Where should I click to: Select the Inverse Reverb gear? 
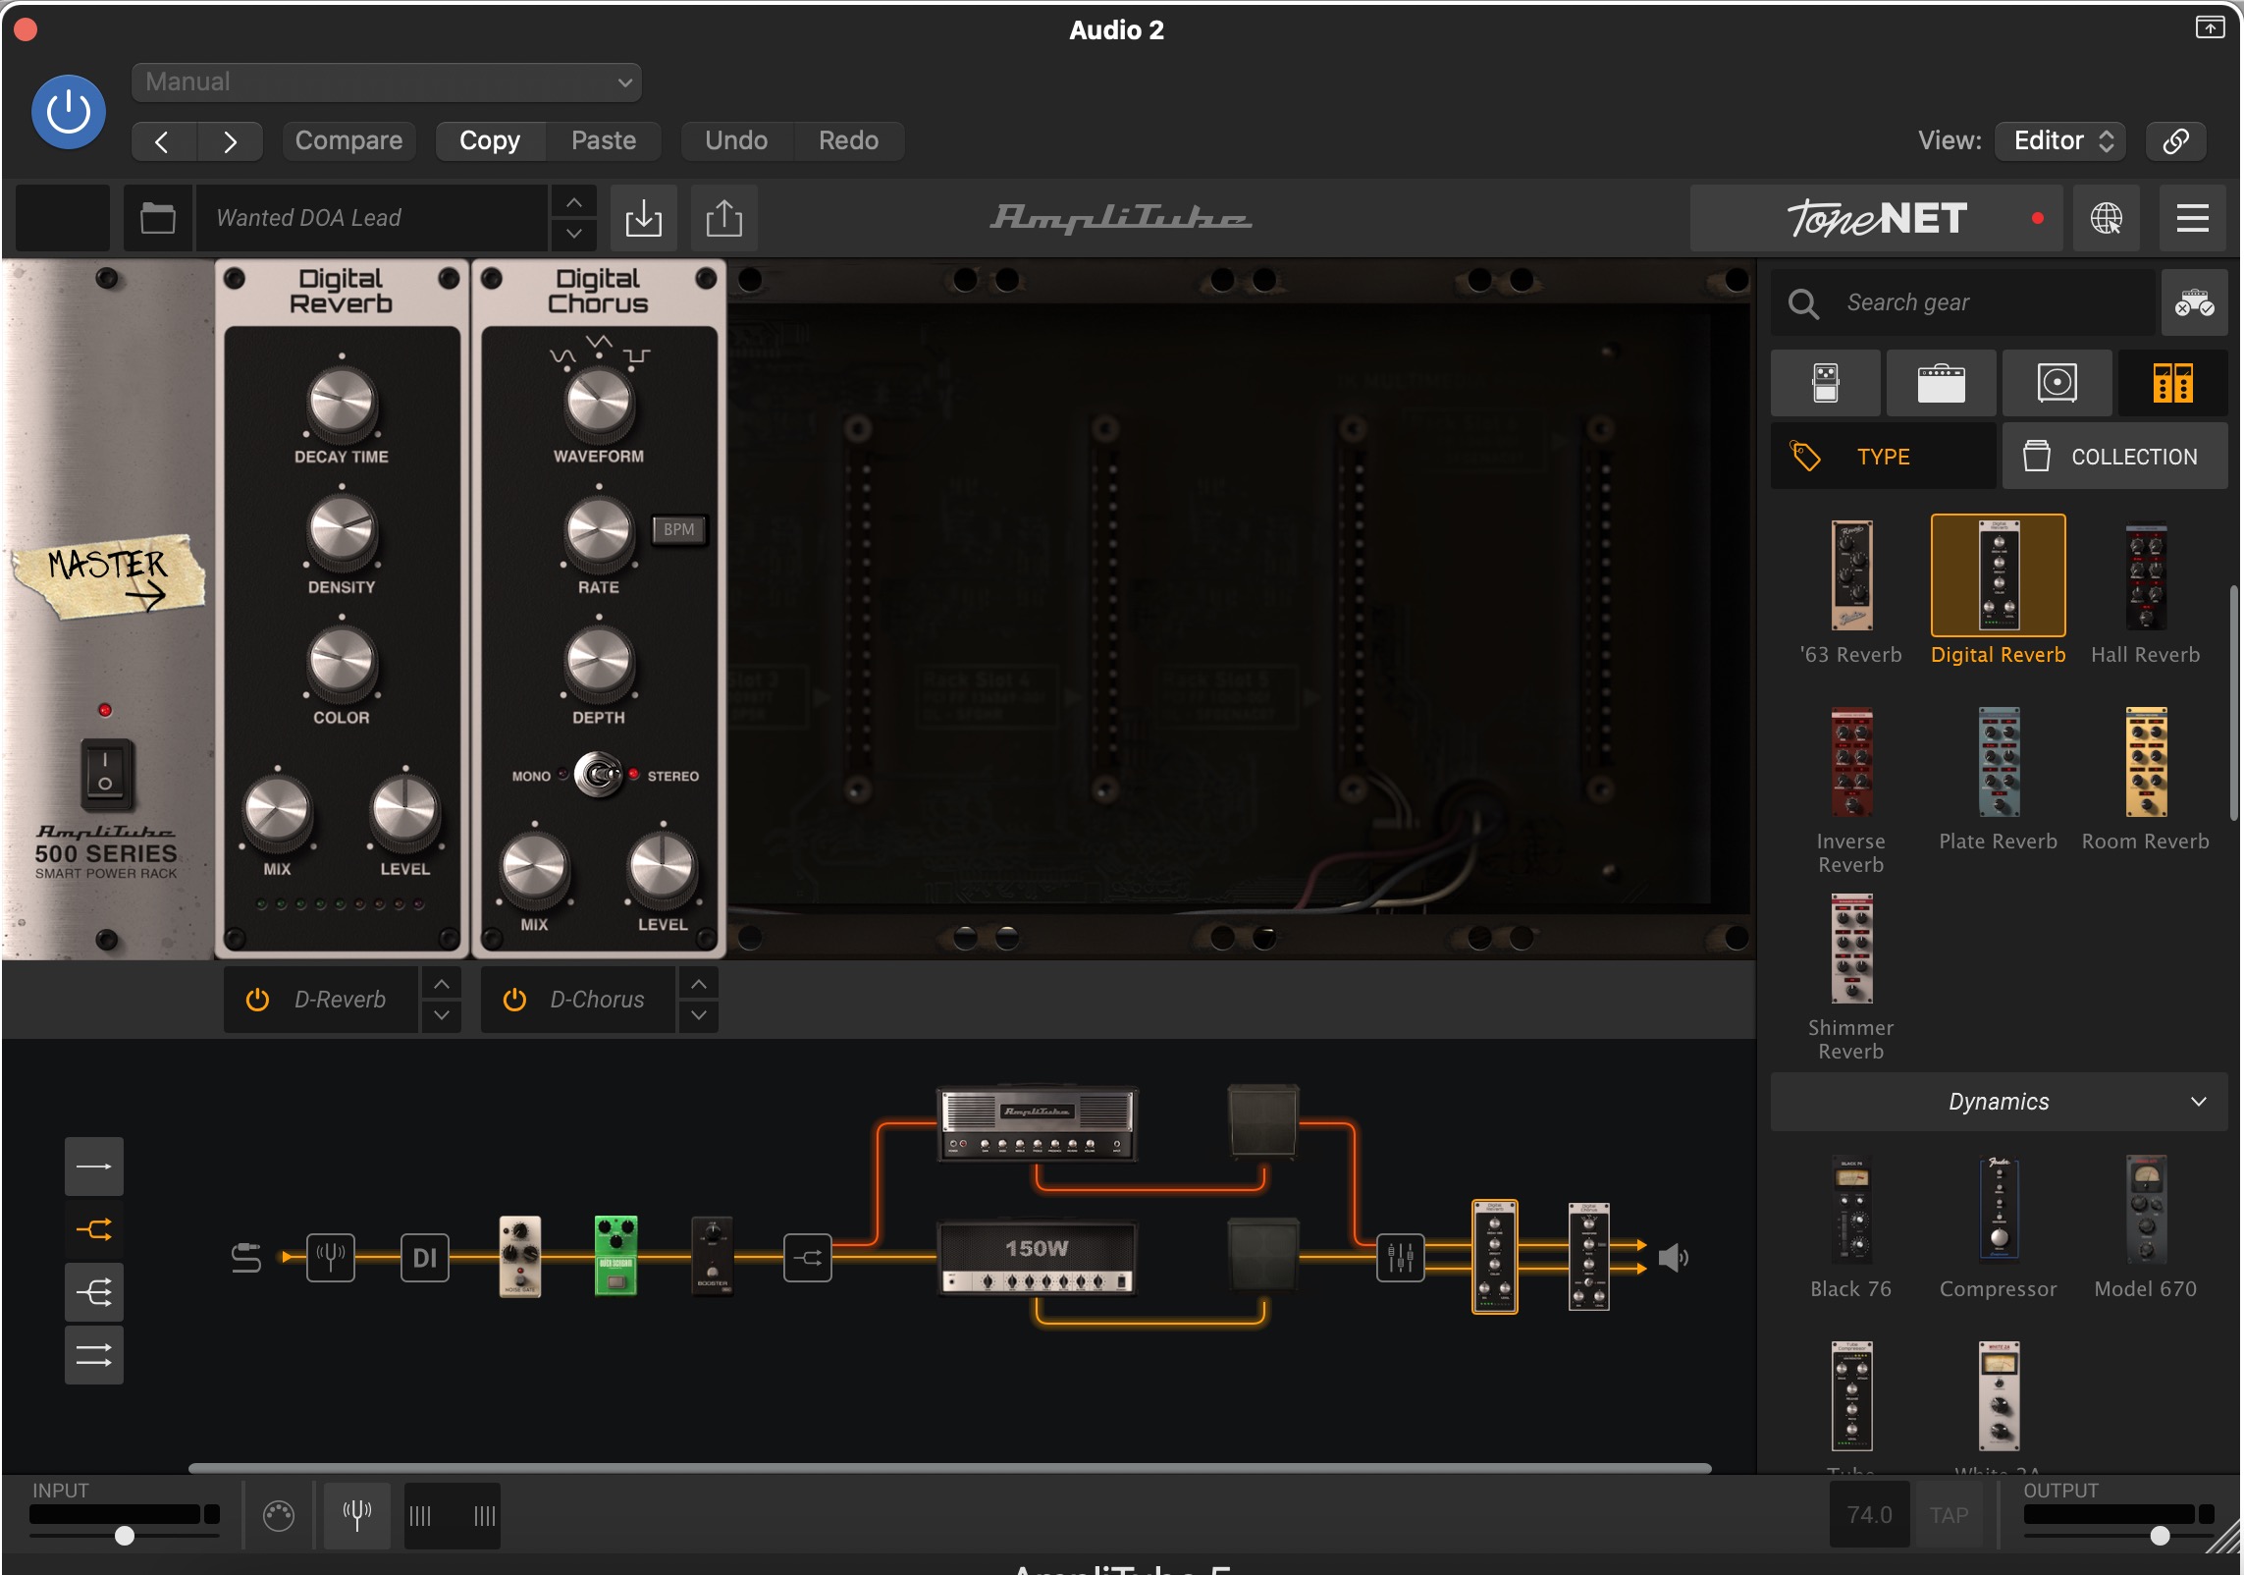[x=1851, y=762]
